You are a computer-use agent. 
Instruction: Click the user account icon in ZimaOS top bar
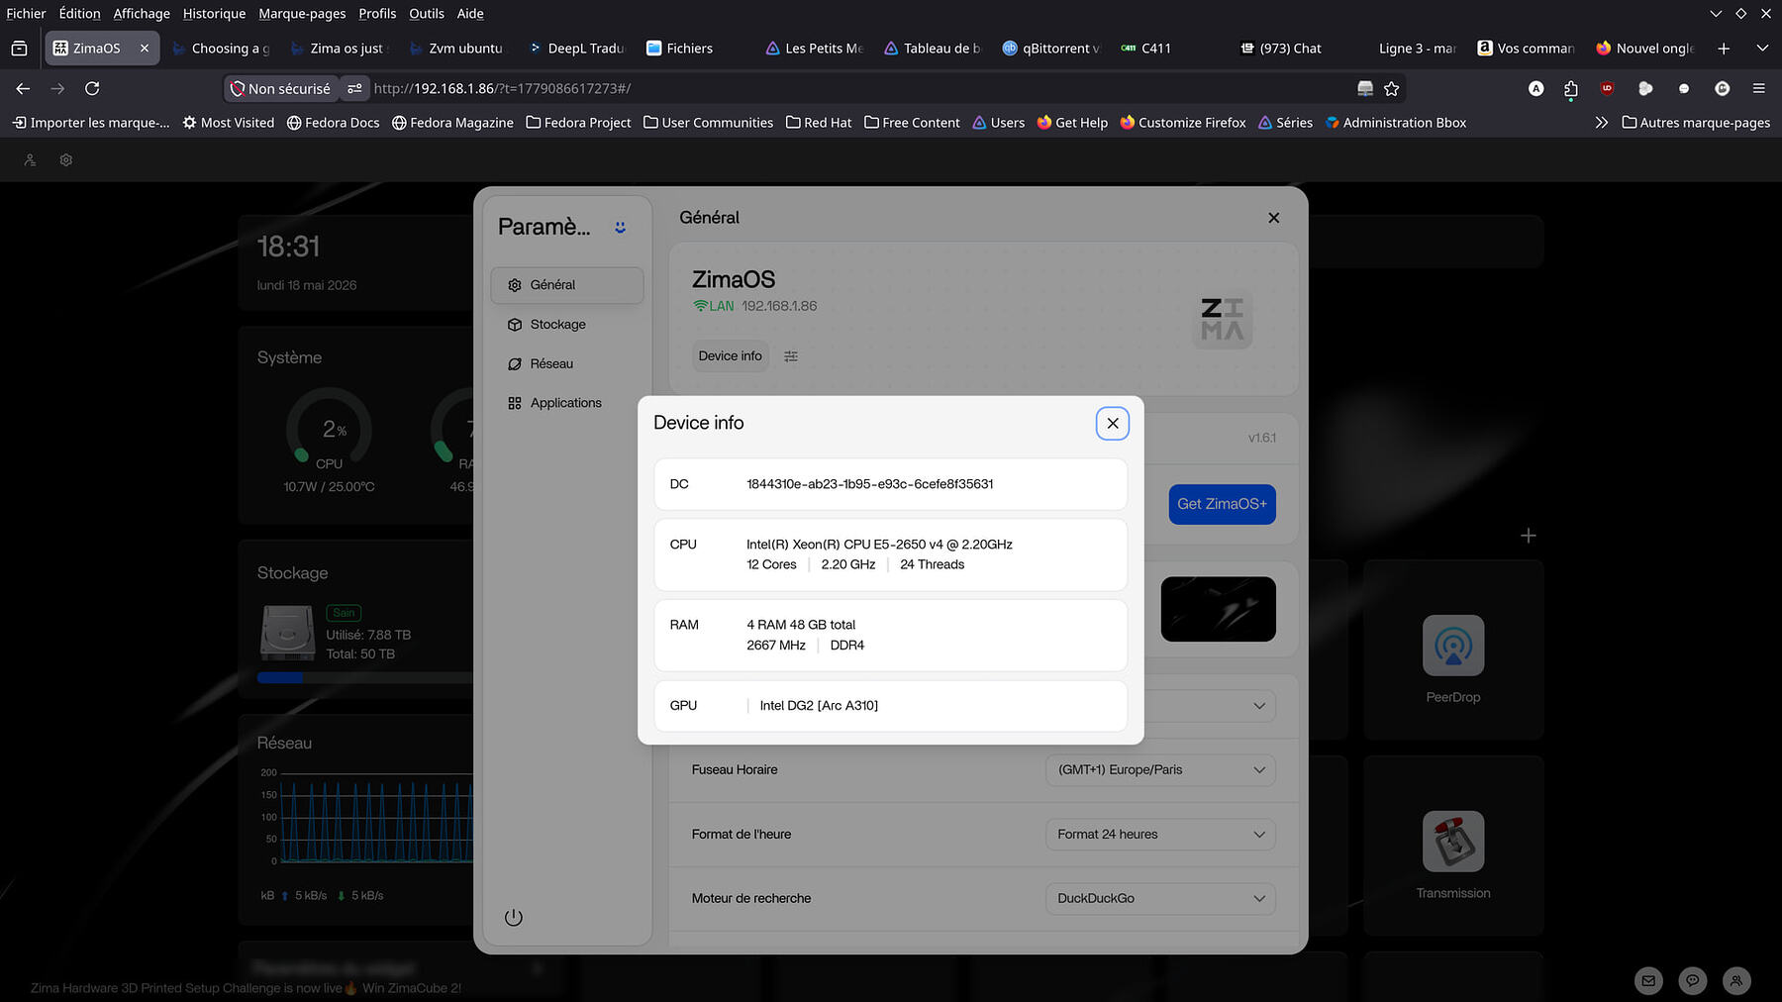31,159
